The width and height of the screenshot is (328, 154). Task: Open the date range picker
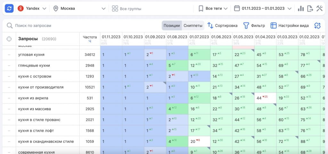[263, 8]
